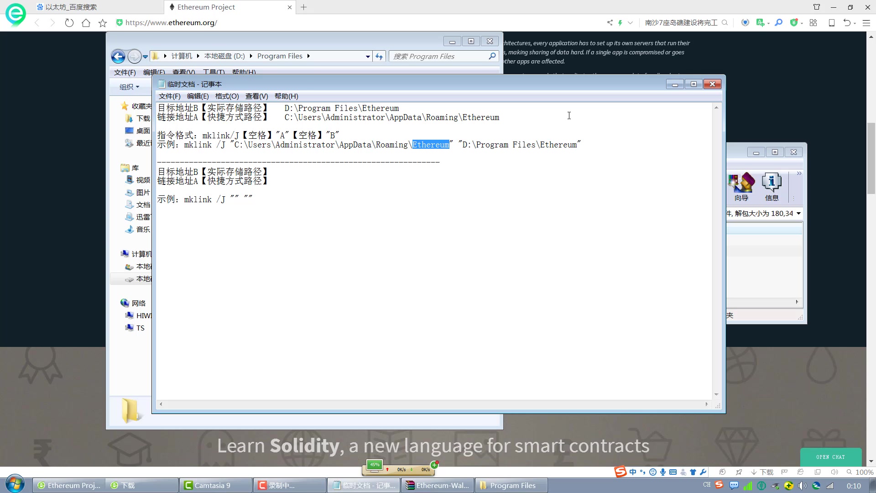Switch to Camtasia 9 in taskbar
Screen dimensions: 876x493
pos(215,485)
